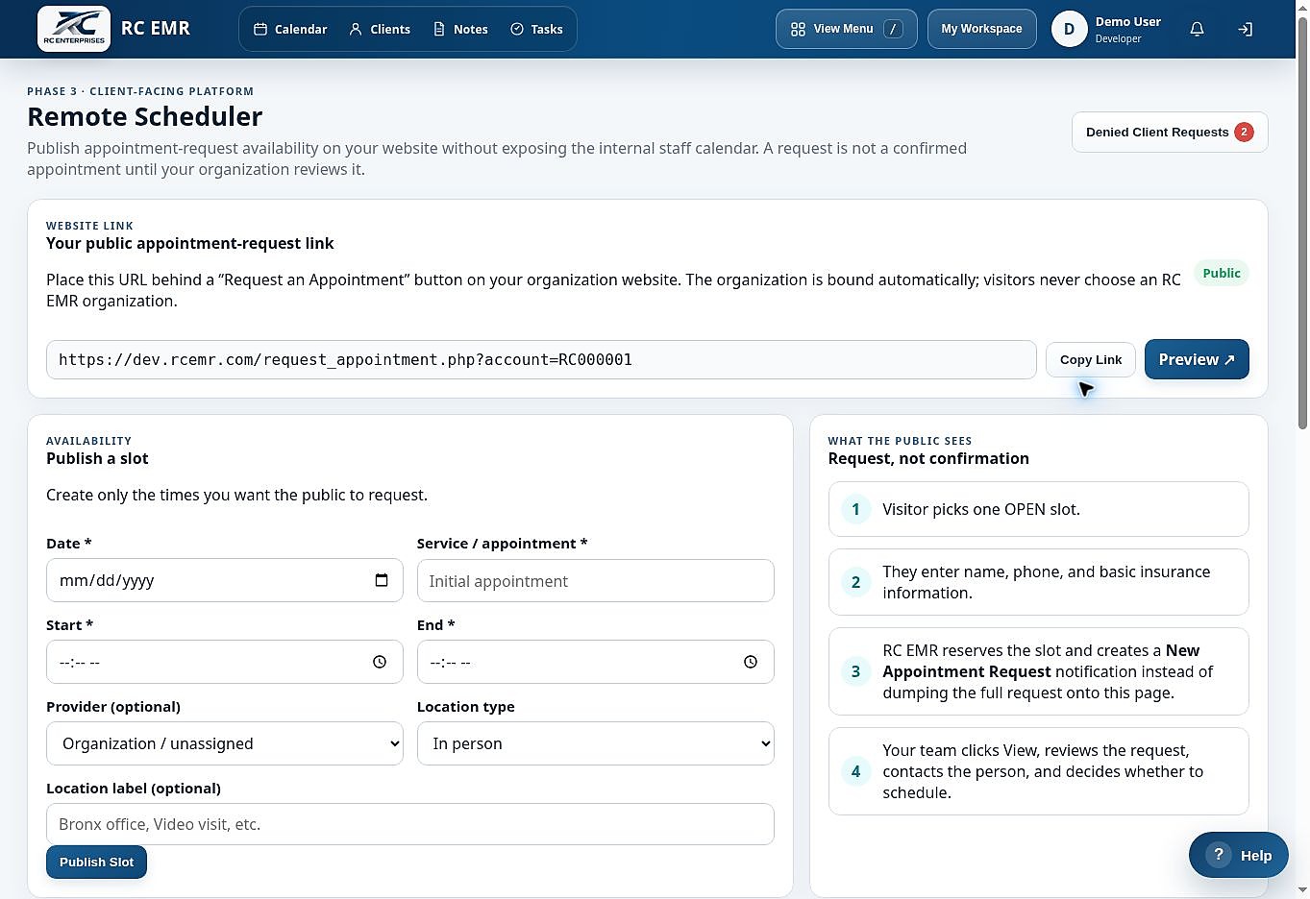
Task: Publish the slot
Action: (96, 862)
